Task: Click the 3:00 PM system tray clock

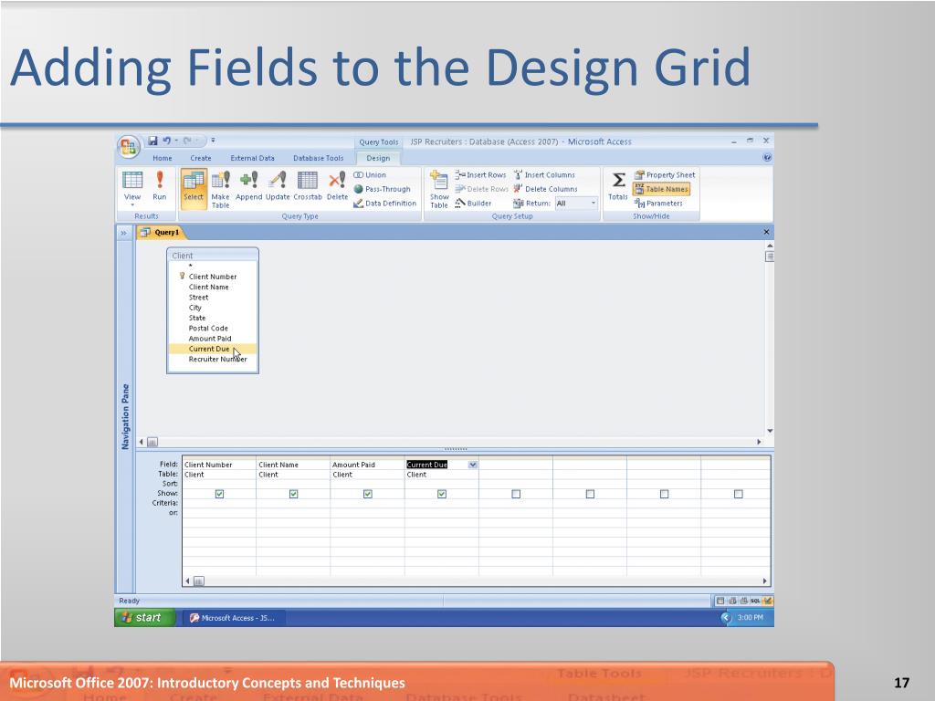Action: tap(751, 618)
